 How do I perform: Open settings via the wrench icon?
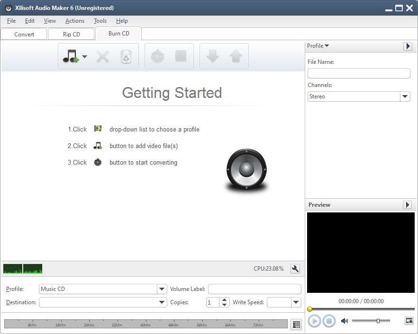[294, 268]
